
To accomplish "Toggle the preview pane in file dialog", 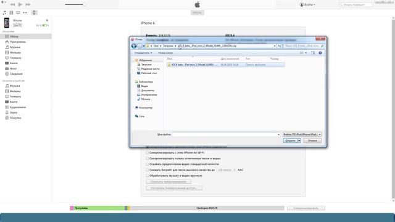I will tap(313, 53).
